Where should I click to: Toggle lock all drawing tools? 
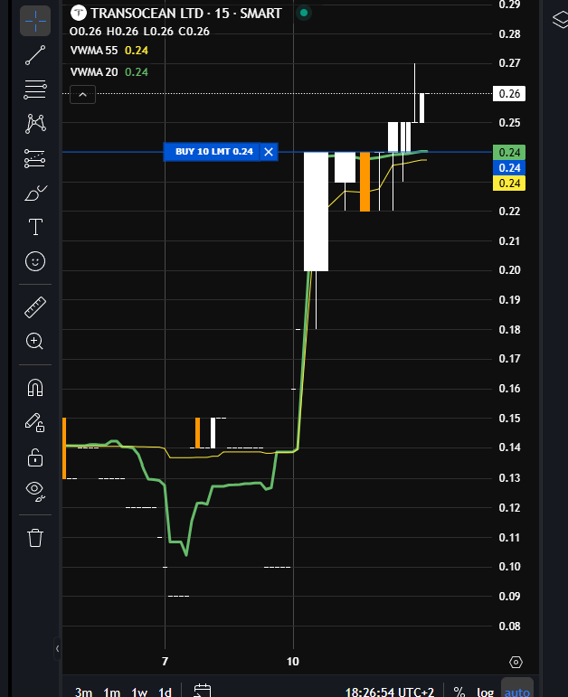[35, 457]
